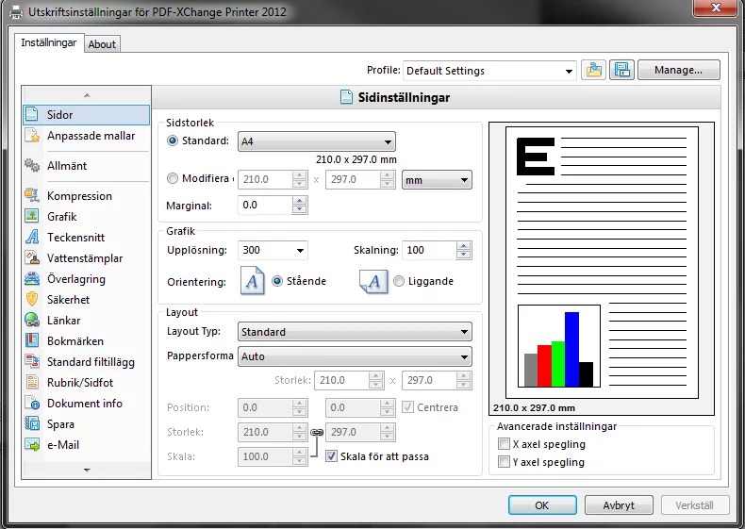The image size is (745, 529).
Task: Click the Avbryt button
Action: click(619, 504)
